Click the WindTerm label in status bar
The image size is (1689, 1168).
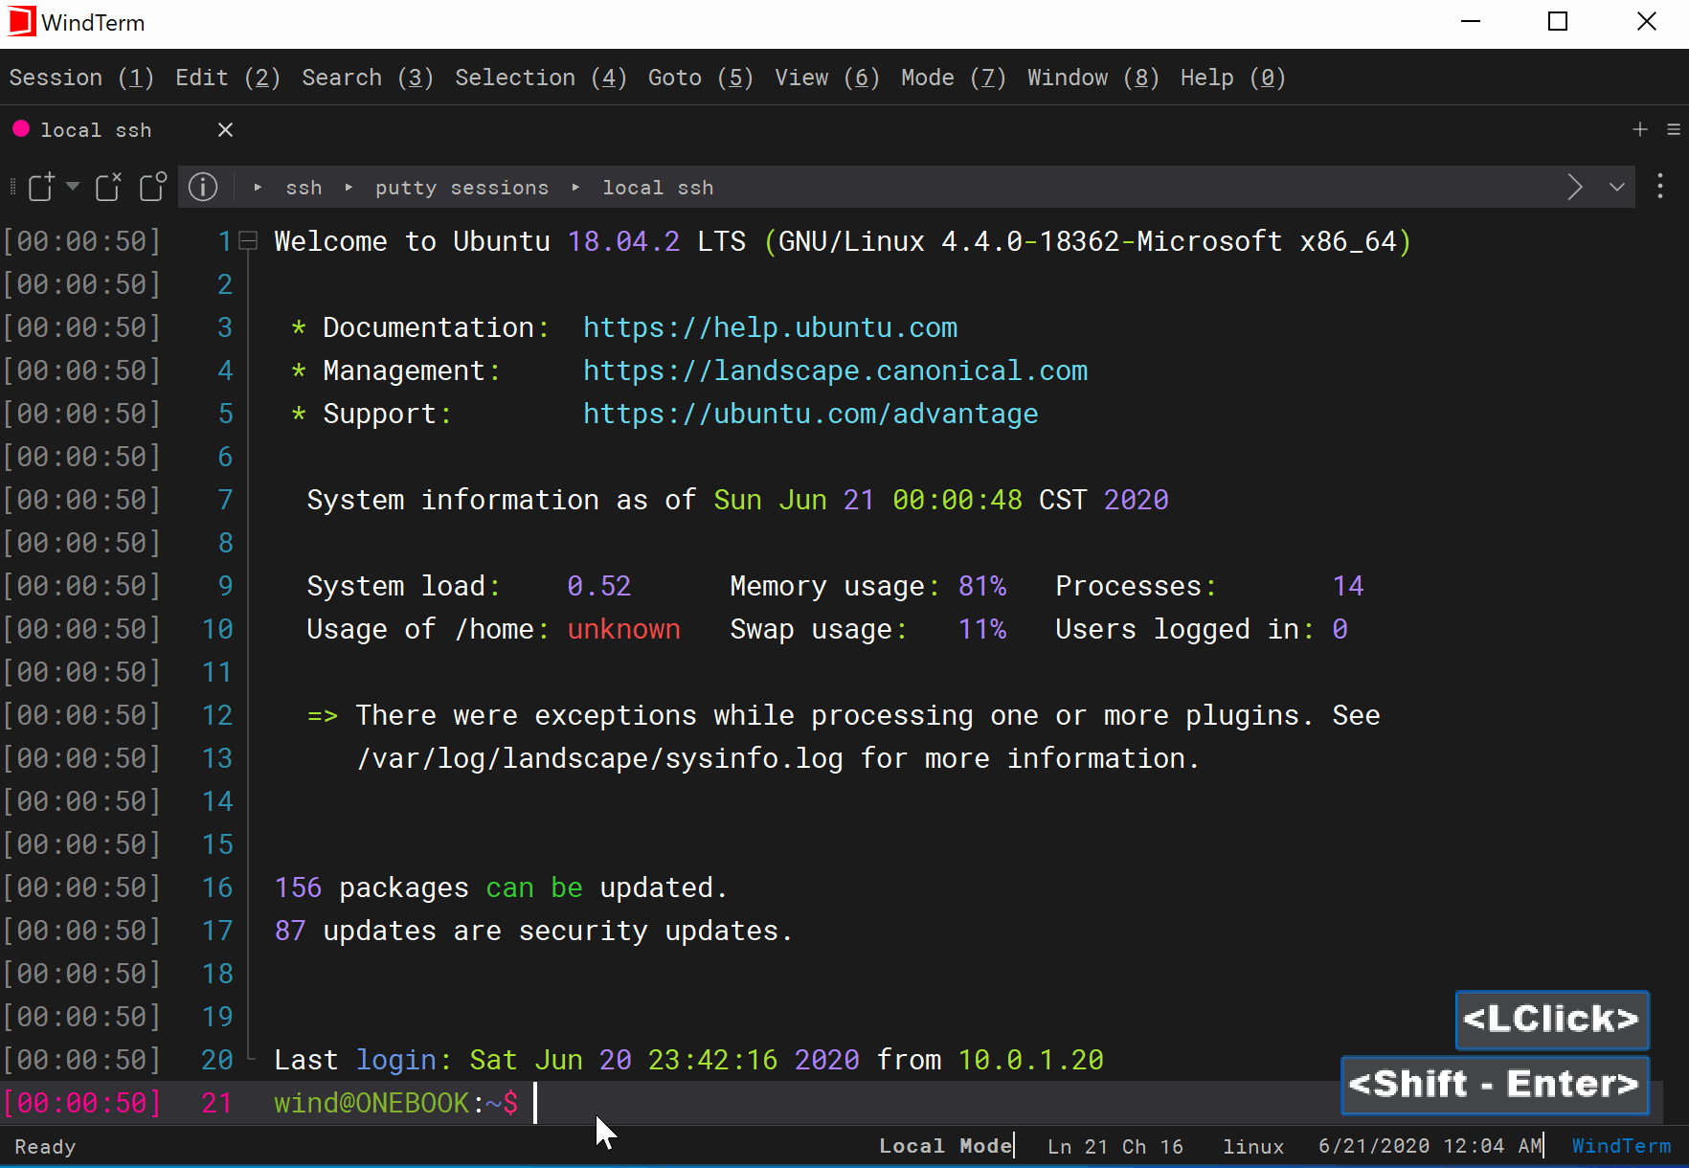pos(1621,1146)
